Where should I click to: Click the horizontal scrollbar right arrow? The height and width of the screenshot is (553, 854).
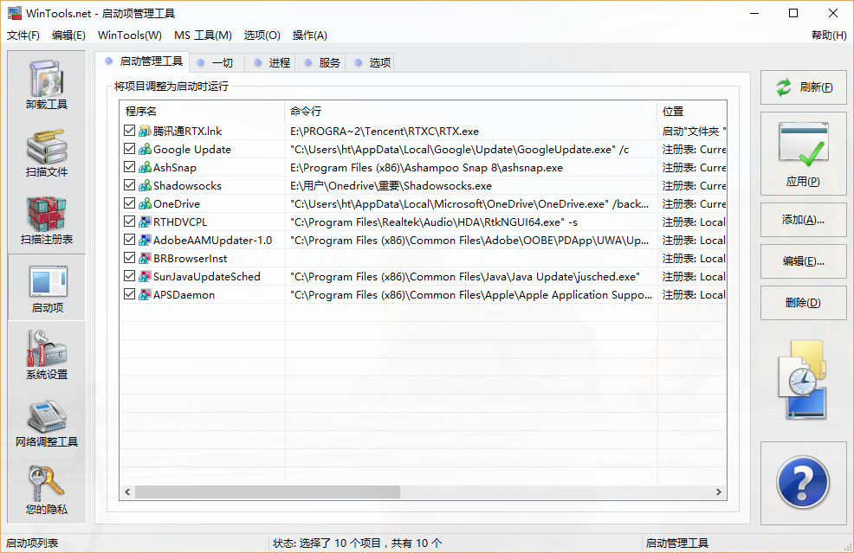pyautogui.click(x=719, y=492)
